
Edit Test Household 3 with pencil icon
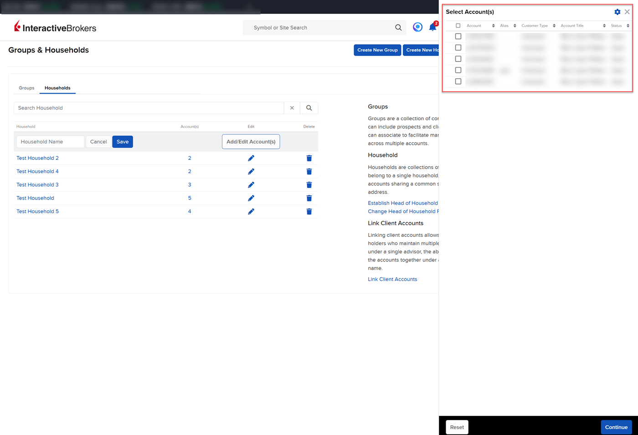click(251, 184)
